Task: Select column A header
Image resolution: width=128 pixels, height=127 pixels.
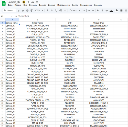Action: 12,20
